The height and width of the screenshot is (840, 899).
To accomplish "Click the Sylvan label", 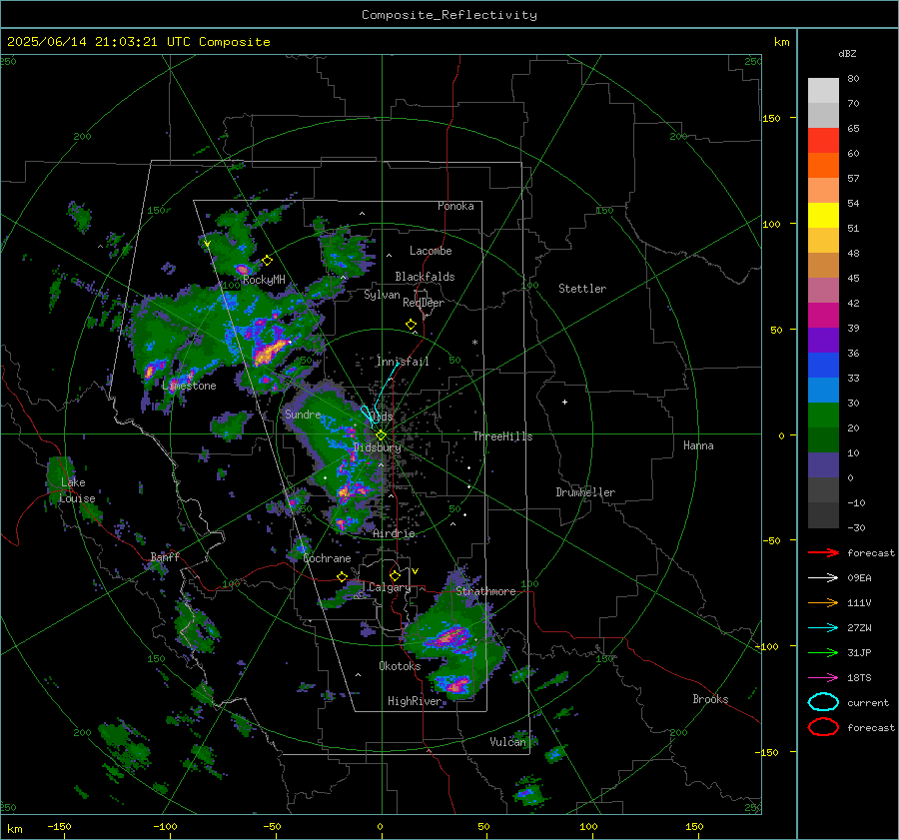I will (382, 295).
